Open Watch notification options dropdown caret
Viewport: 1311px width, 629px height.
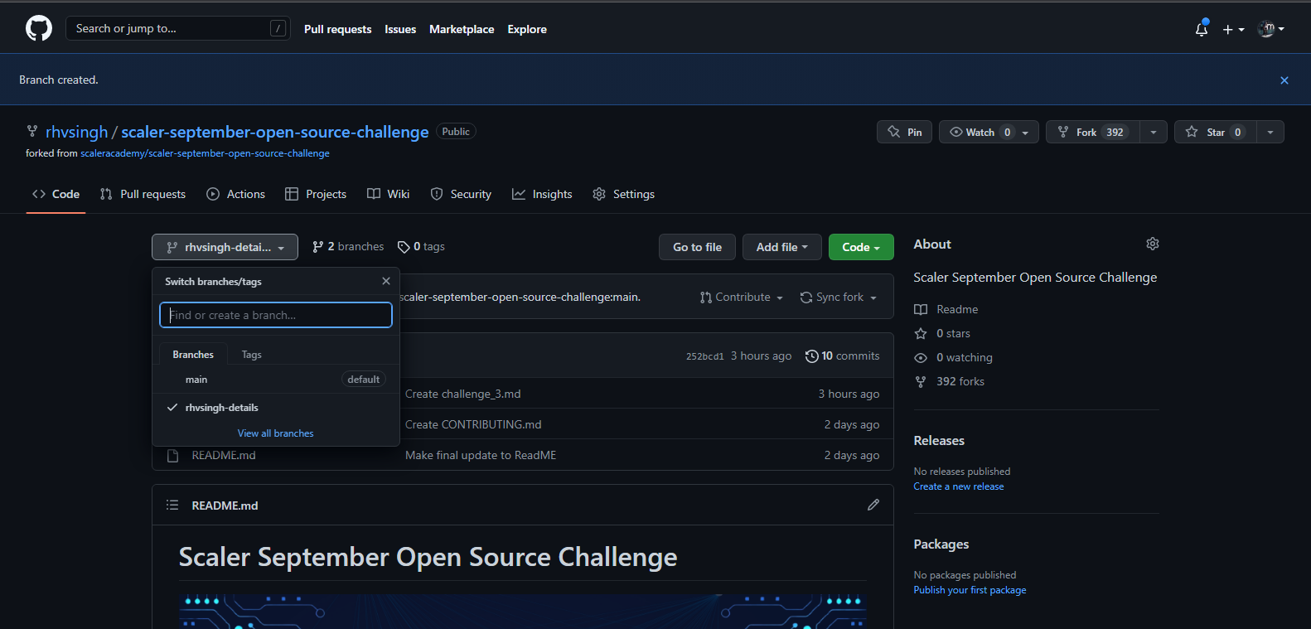tap(1026, 132)
